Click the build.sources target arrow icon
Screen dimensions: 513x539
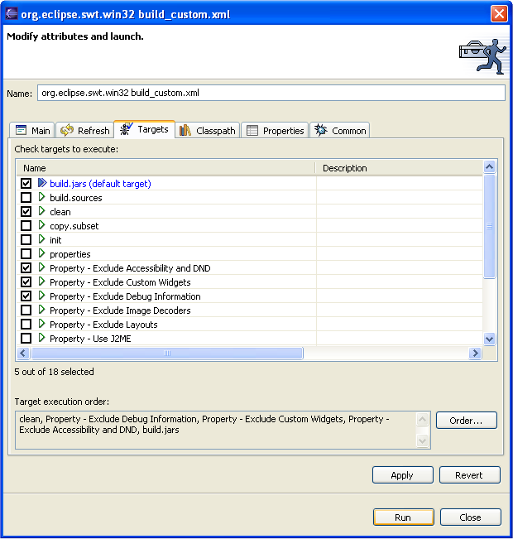tap(41, 197)
